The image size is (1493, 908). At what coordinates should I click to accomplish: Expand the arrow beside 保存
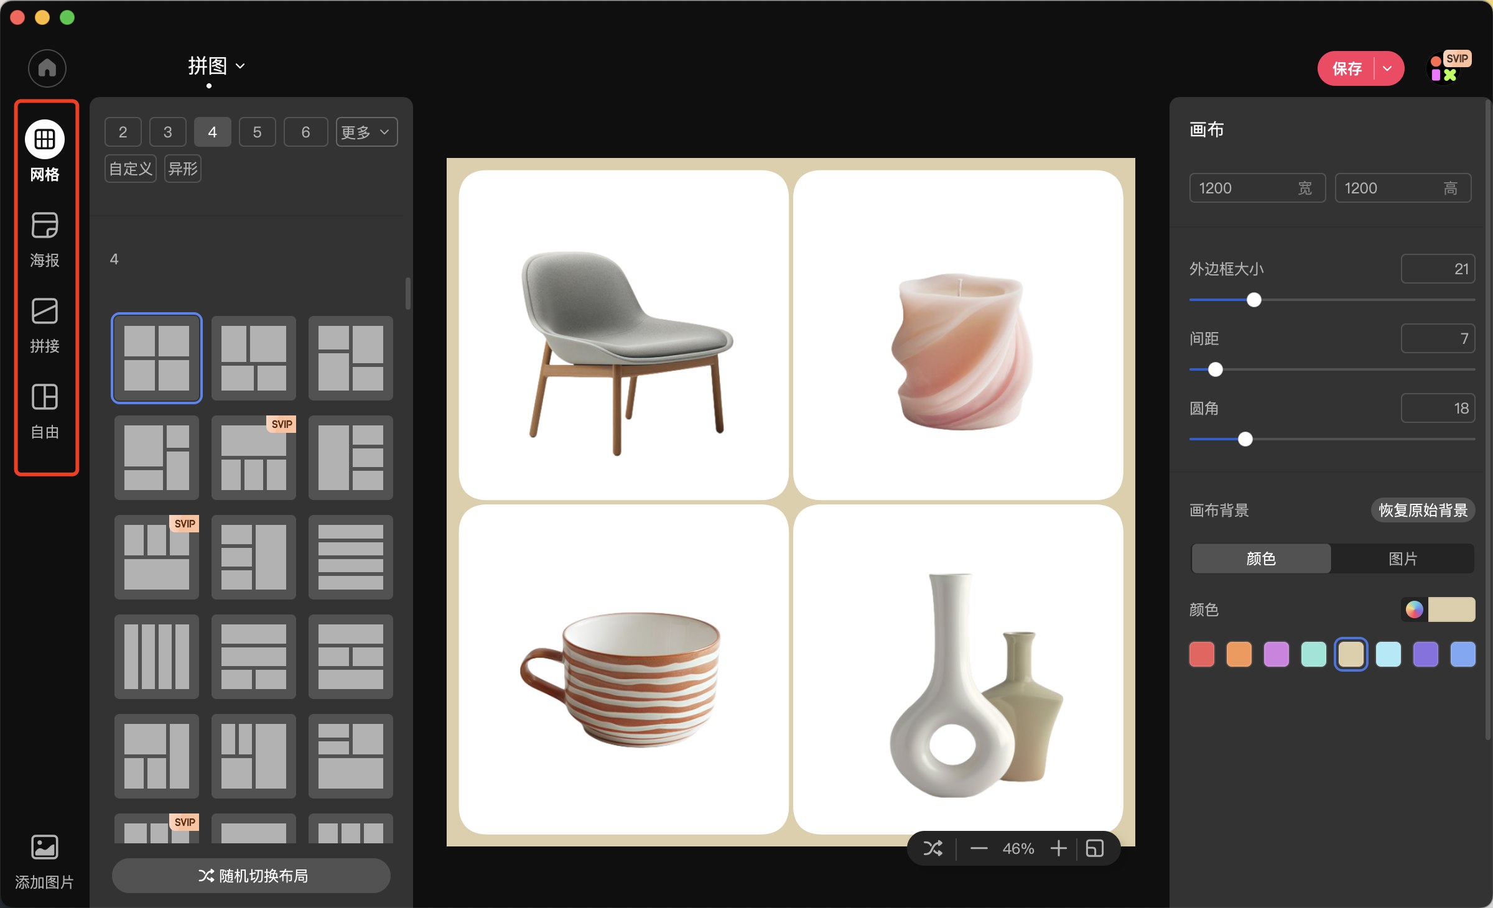point(1388,68)
